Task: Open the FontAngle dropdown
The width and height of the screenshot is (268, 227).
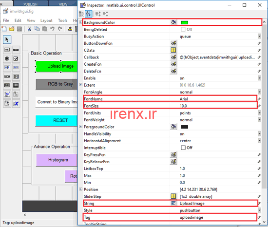Action: (259, 92)
